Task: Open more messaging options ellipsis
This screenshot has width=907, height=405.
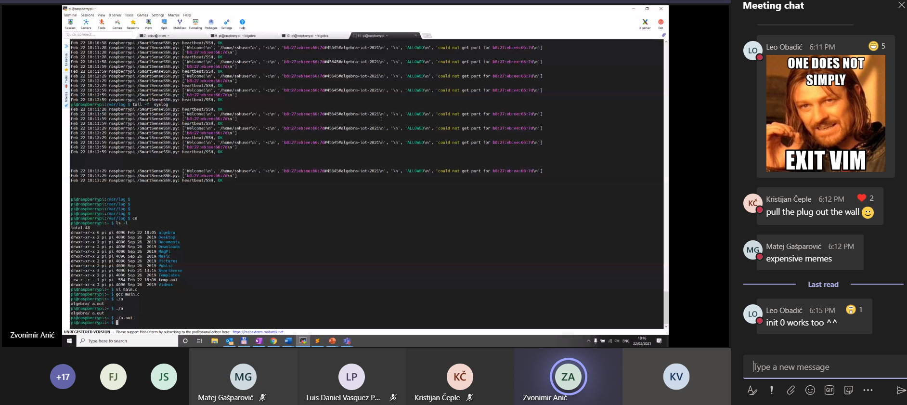Action: [868, 390]
